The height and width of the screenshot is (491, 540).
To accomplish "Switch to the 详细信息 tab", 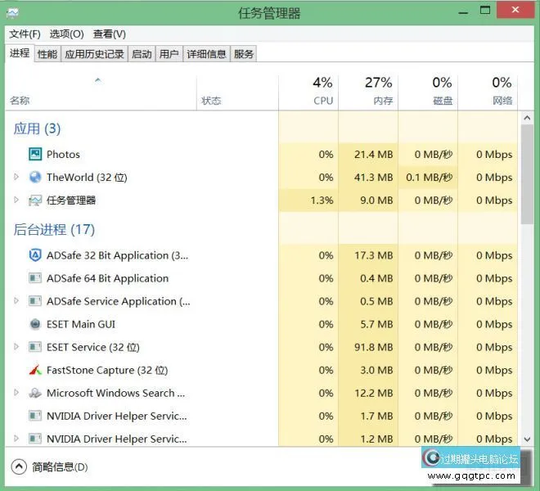I will pyautogui.click(x=206, y=54).
